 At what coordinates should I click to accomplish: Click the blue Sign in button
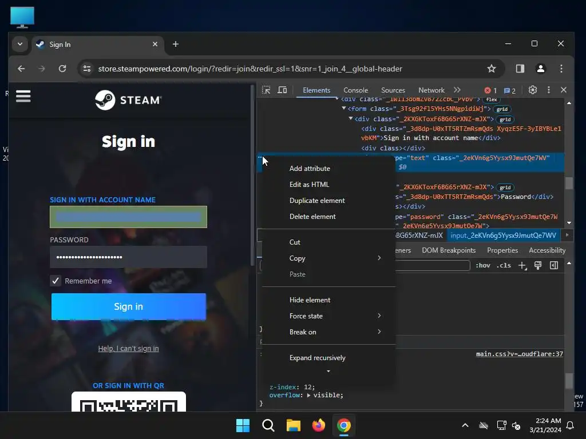tap(129, 306)
